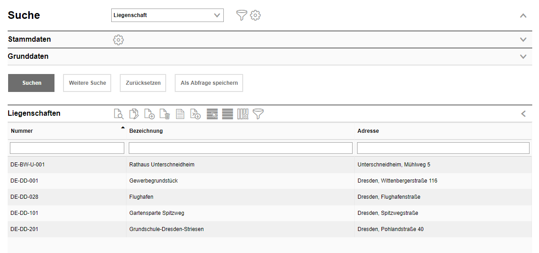Click the view record icon with magnifier
Viewport: 539px width, 253px height.
(x=118, y=114)
